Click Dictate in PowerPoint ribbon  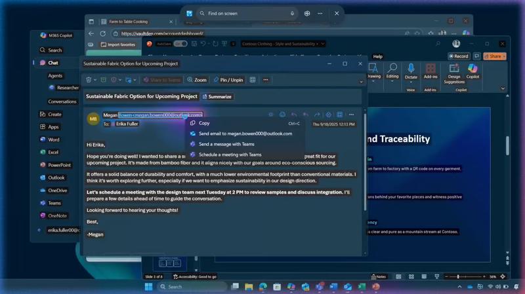pos(411,71)
